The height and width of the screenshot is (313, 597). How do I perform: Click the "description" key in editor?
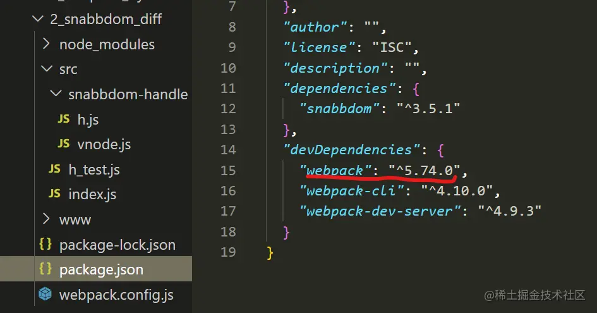[x=335, y=68]
